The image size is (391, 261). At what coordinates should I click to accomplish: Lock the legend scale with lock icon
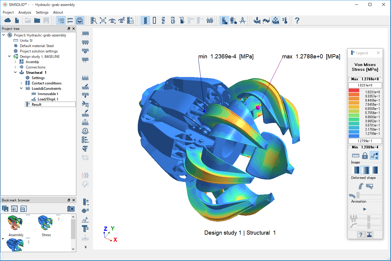pos(365,155)
